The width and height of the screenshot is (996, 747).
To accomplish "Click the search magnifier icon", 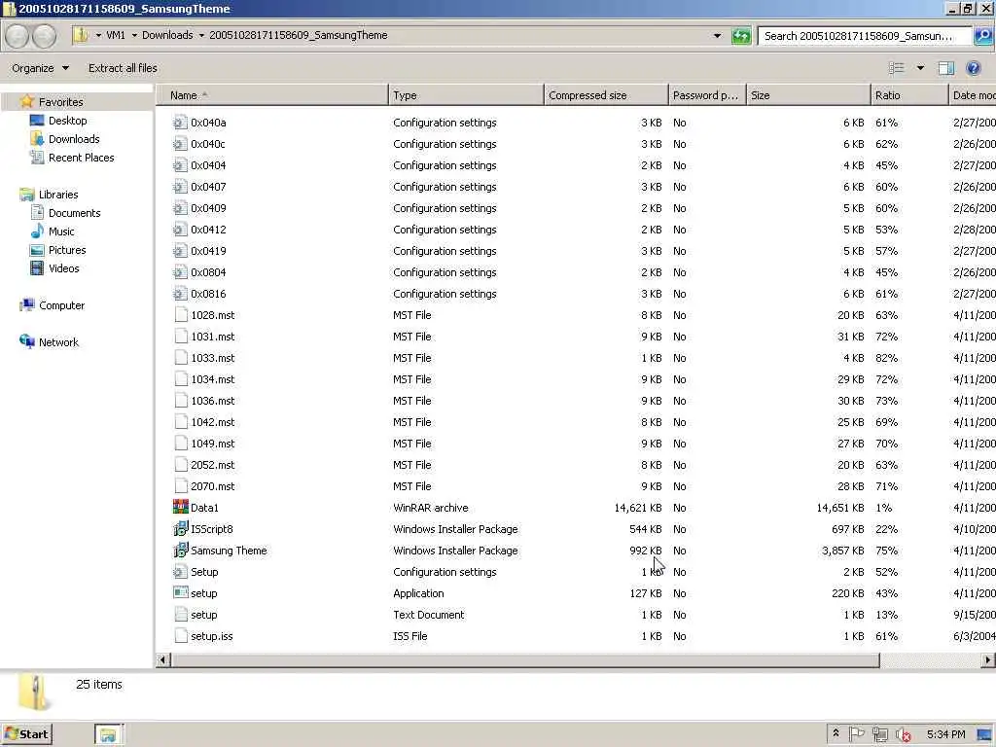I will [982, 36].
